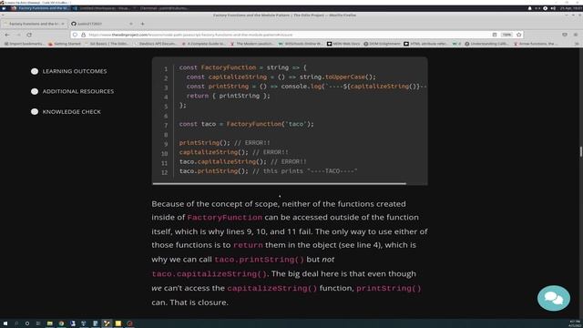Image resolution: width=583 pixels, height=328 pixels.
Task: Open a new tab with plus button
Action: click(x=142, y=24)
